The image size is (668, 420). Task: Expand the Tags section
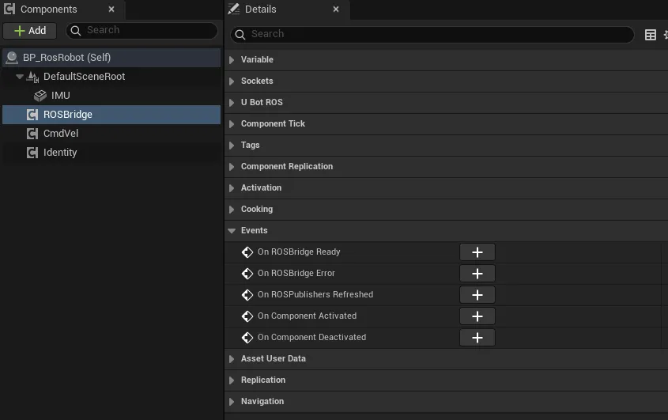click(x=232, y=145)
